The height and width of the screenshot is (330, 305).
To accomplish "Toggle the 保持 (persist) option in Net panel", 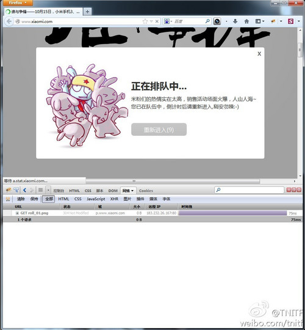I will pos(34,199).
